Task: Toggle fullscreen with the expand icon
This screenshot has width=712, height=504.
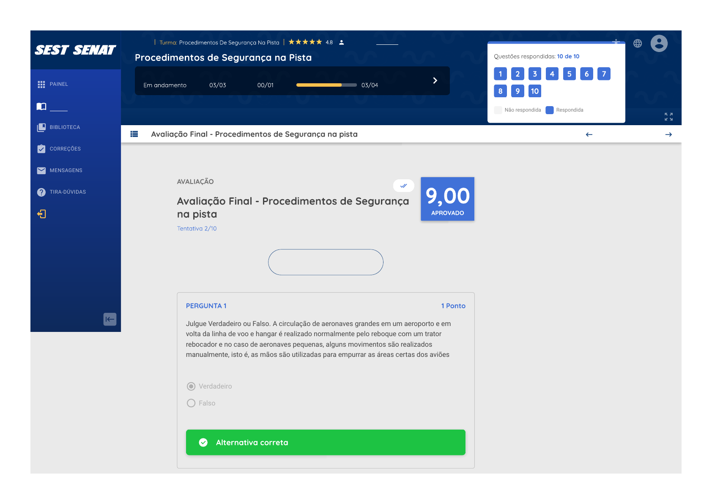Action: 668,117
